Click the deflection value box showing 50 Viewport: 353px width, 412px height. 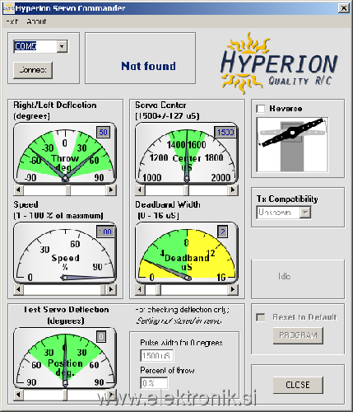click(x=103, y=132)
